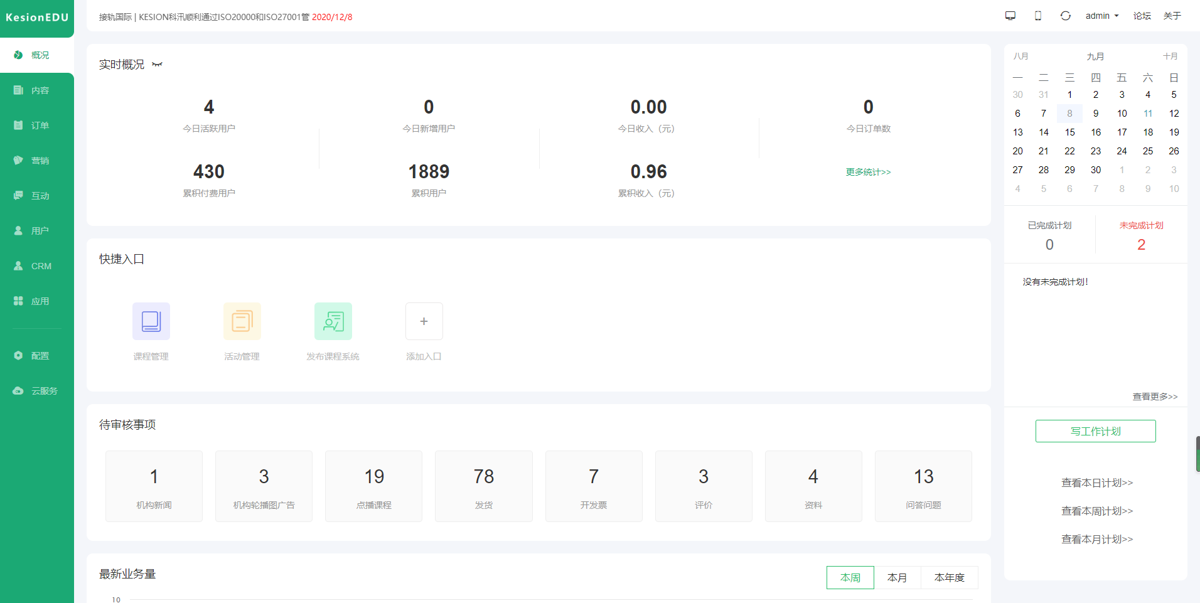Click the desktop preview monitor icon

tap(1010, 16)
